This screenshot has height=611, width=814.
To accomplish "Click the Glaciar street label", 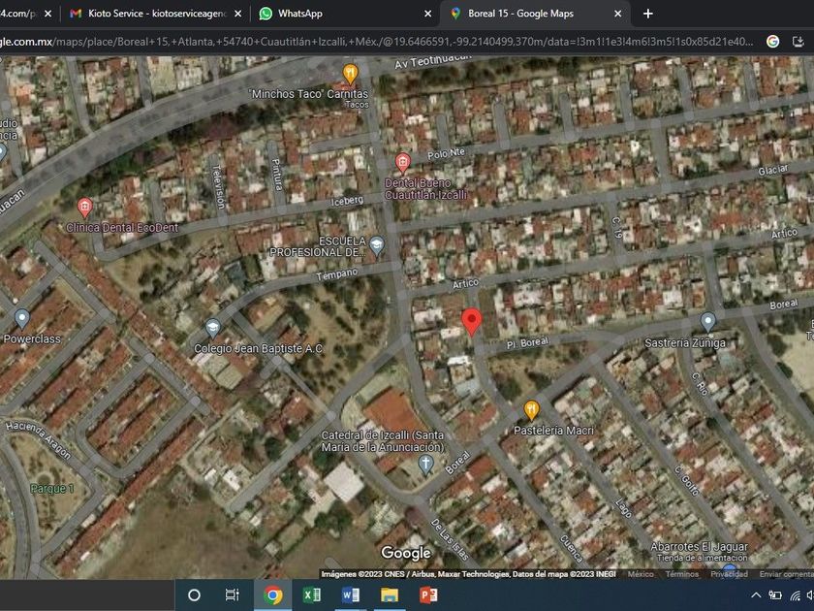I will pyautogui.click(x=773, y=170).
